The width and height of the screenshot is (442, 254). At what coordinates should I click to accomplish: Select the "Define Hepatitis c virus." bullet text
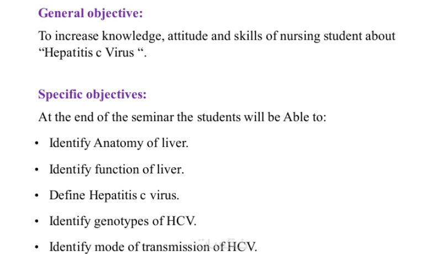(114, 195)
